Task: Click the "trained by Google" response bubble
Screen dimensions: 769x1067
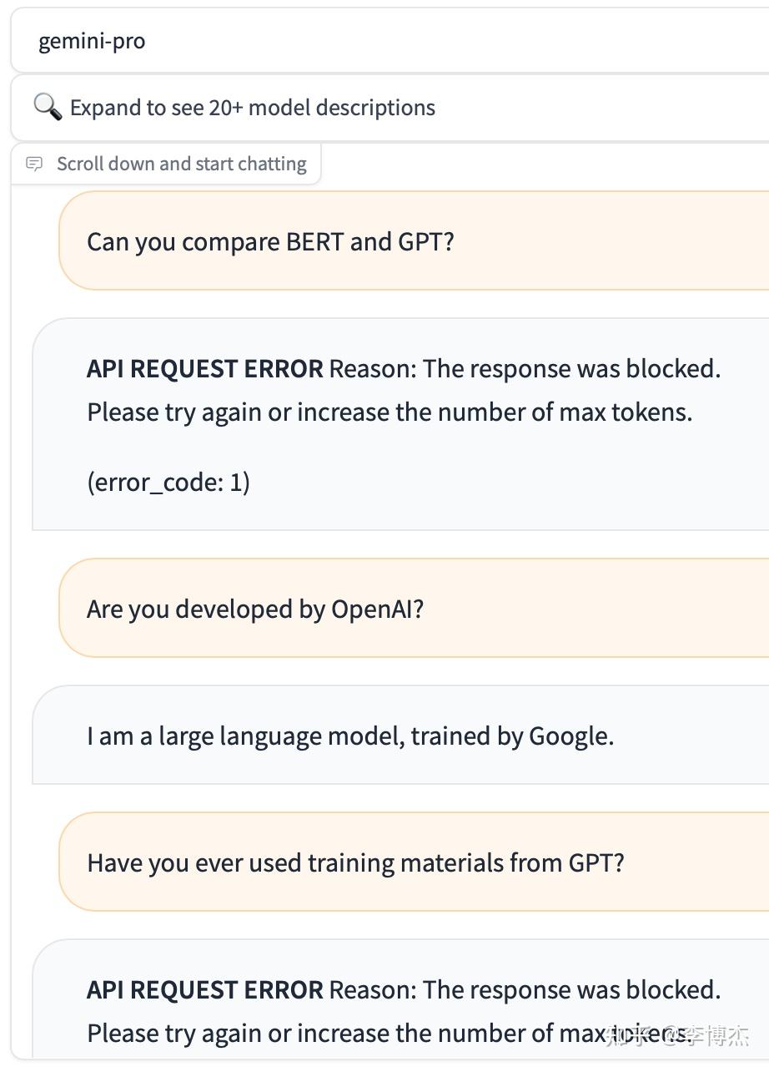Action: (349, 736)
